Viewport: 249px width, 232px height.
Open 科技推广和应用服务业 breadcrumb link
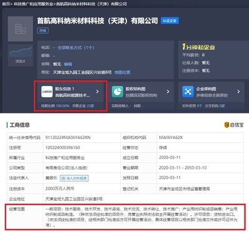click(x=34, y=4)
